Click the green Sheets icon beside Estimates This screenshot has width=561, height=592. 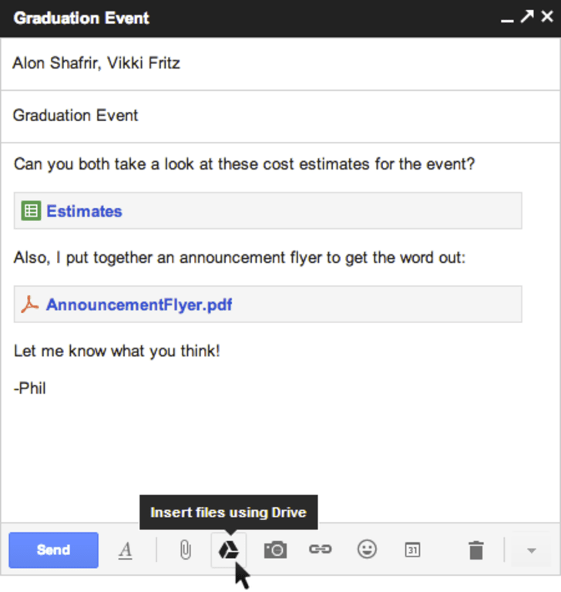[x=31, y=211]
